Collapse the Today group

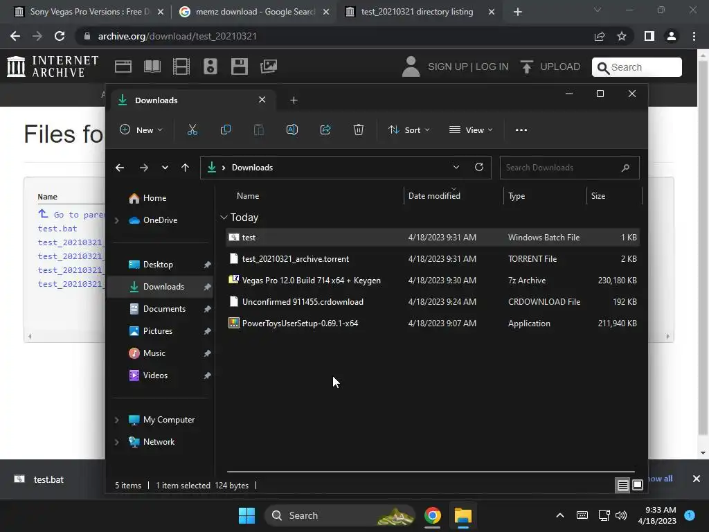224,218
